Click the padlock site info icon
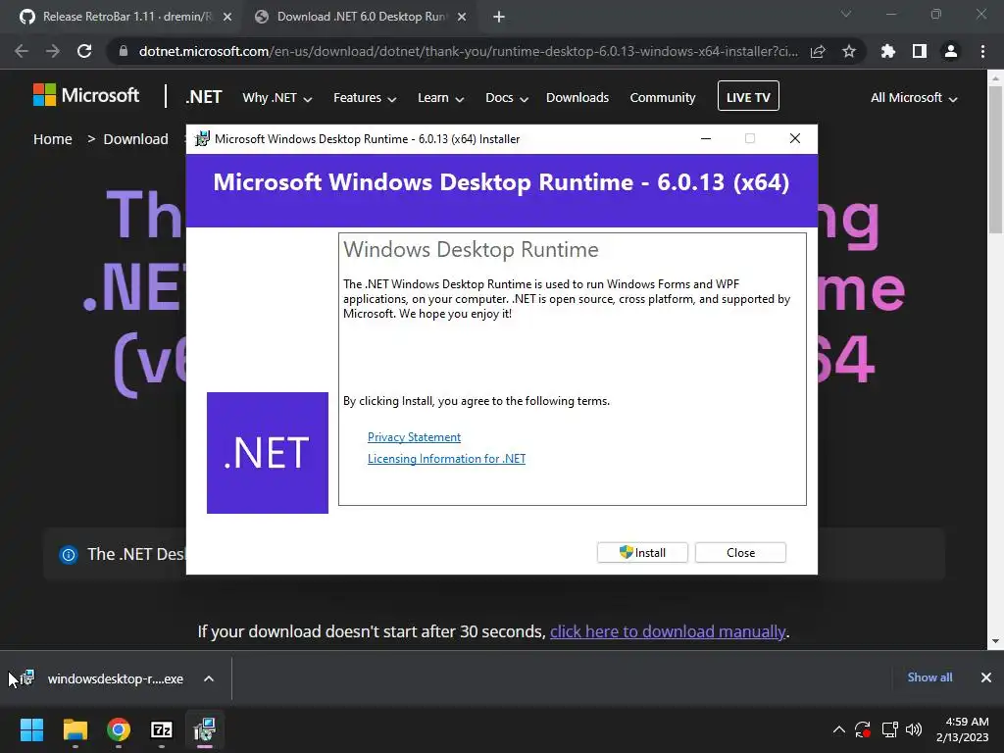The width and height of the screenshot is (1004, 753). pyautogui.click(x=124, y=51)
